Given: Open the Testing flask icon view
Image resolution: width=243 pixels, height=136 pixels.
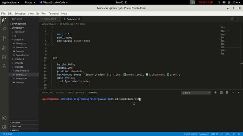Looking at the screenshot, I should coord(4,66).
